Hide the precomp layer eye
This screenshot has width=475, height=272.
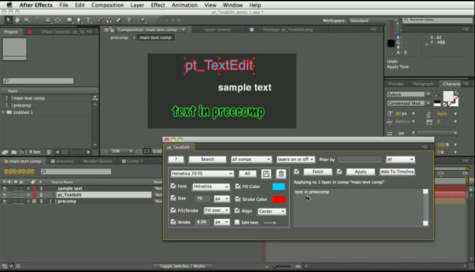(5, 201)
